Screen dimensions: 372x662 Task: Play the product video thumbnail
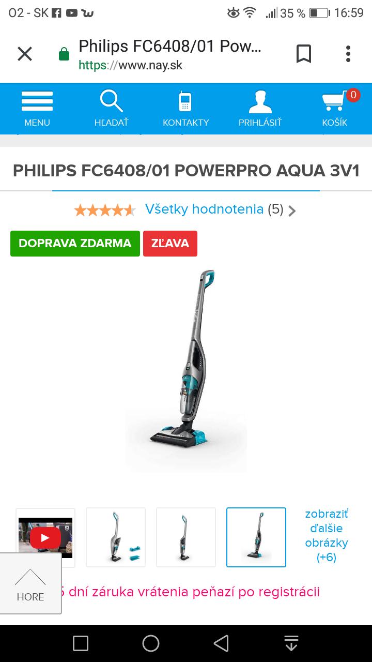tap(45, 538)
